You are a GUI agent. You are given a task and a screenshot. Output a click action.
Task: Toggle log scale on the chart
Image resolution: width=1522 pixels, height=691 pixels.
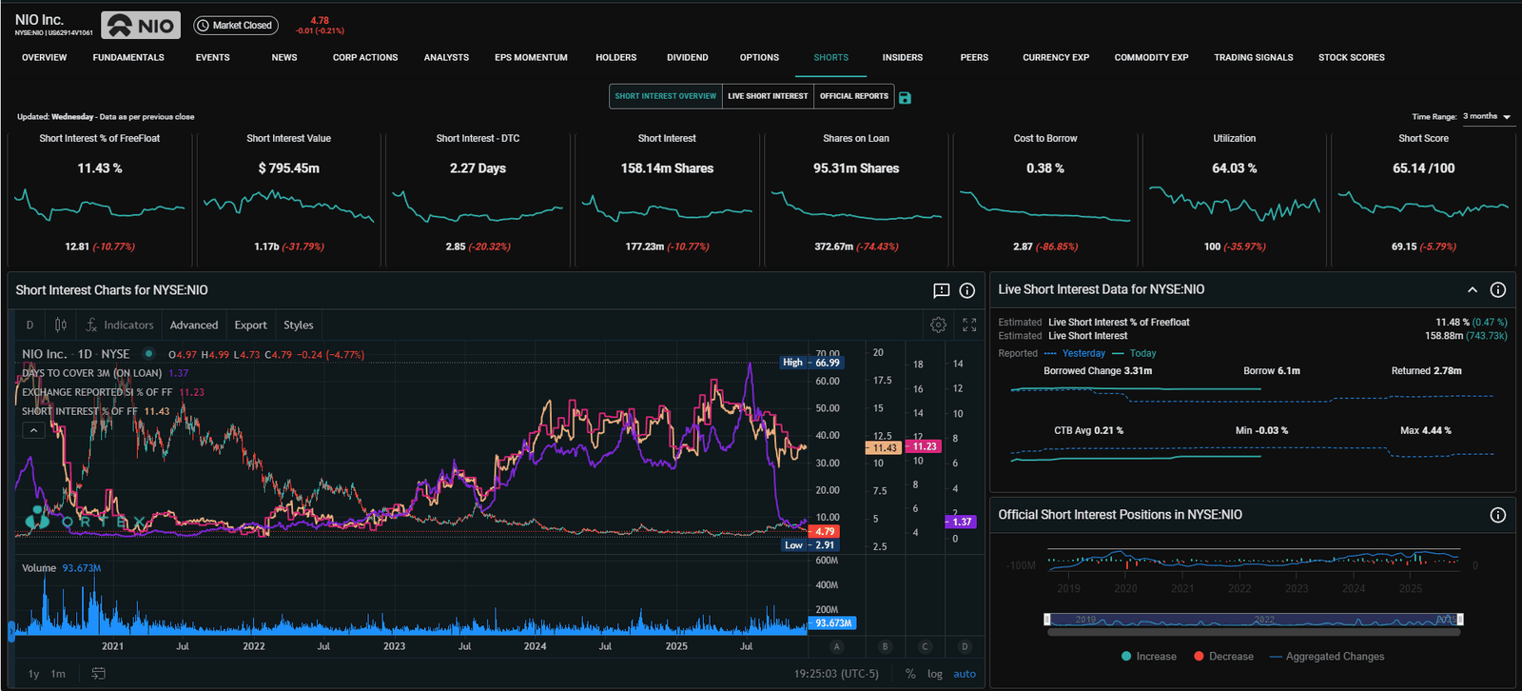(935, 674)
